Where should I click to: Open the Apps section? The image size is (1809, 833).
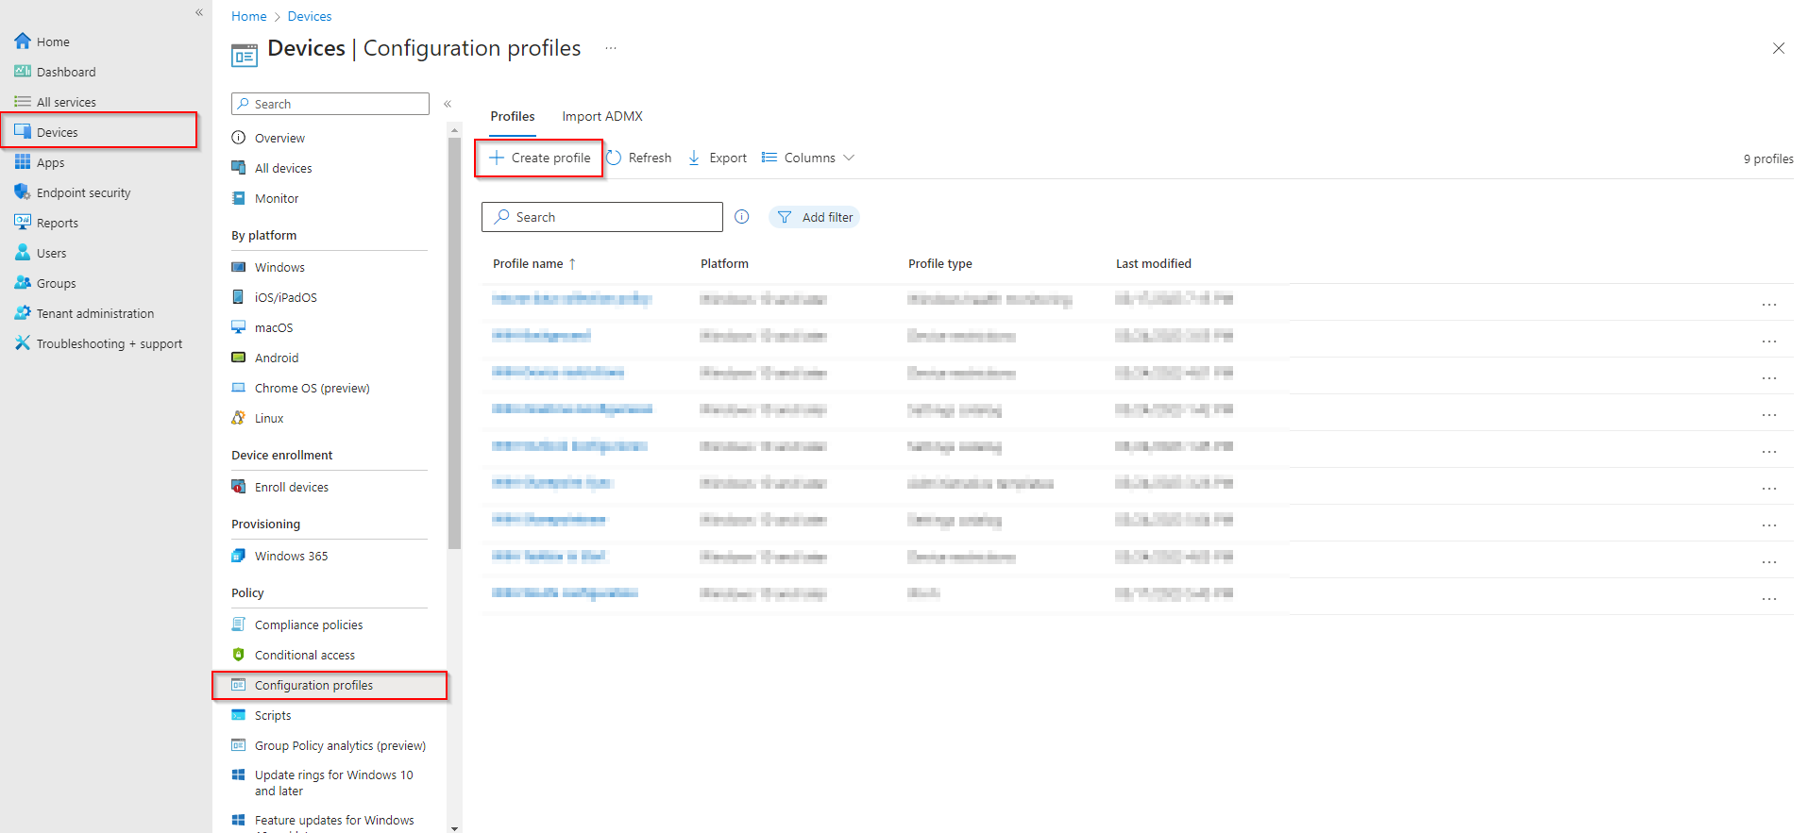click(x=40, y=162)
